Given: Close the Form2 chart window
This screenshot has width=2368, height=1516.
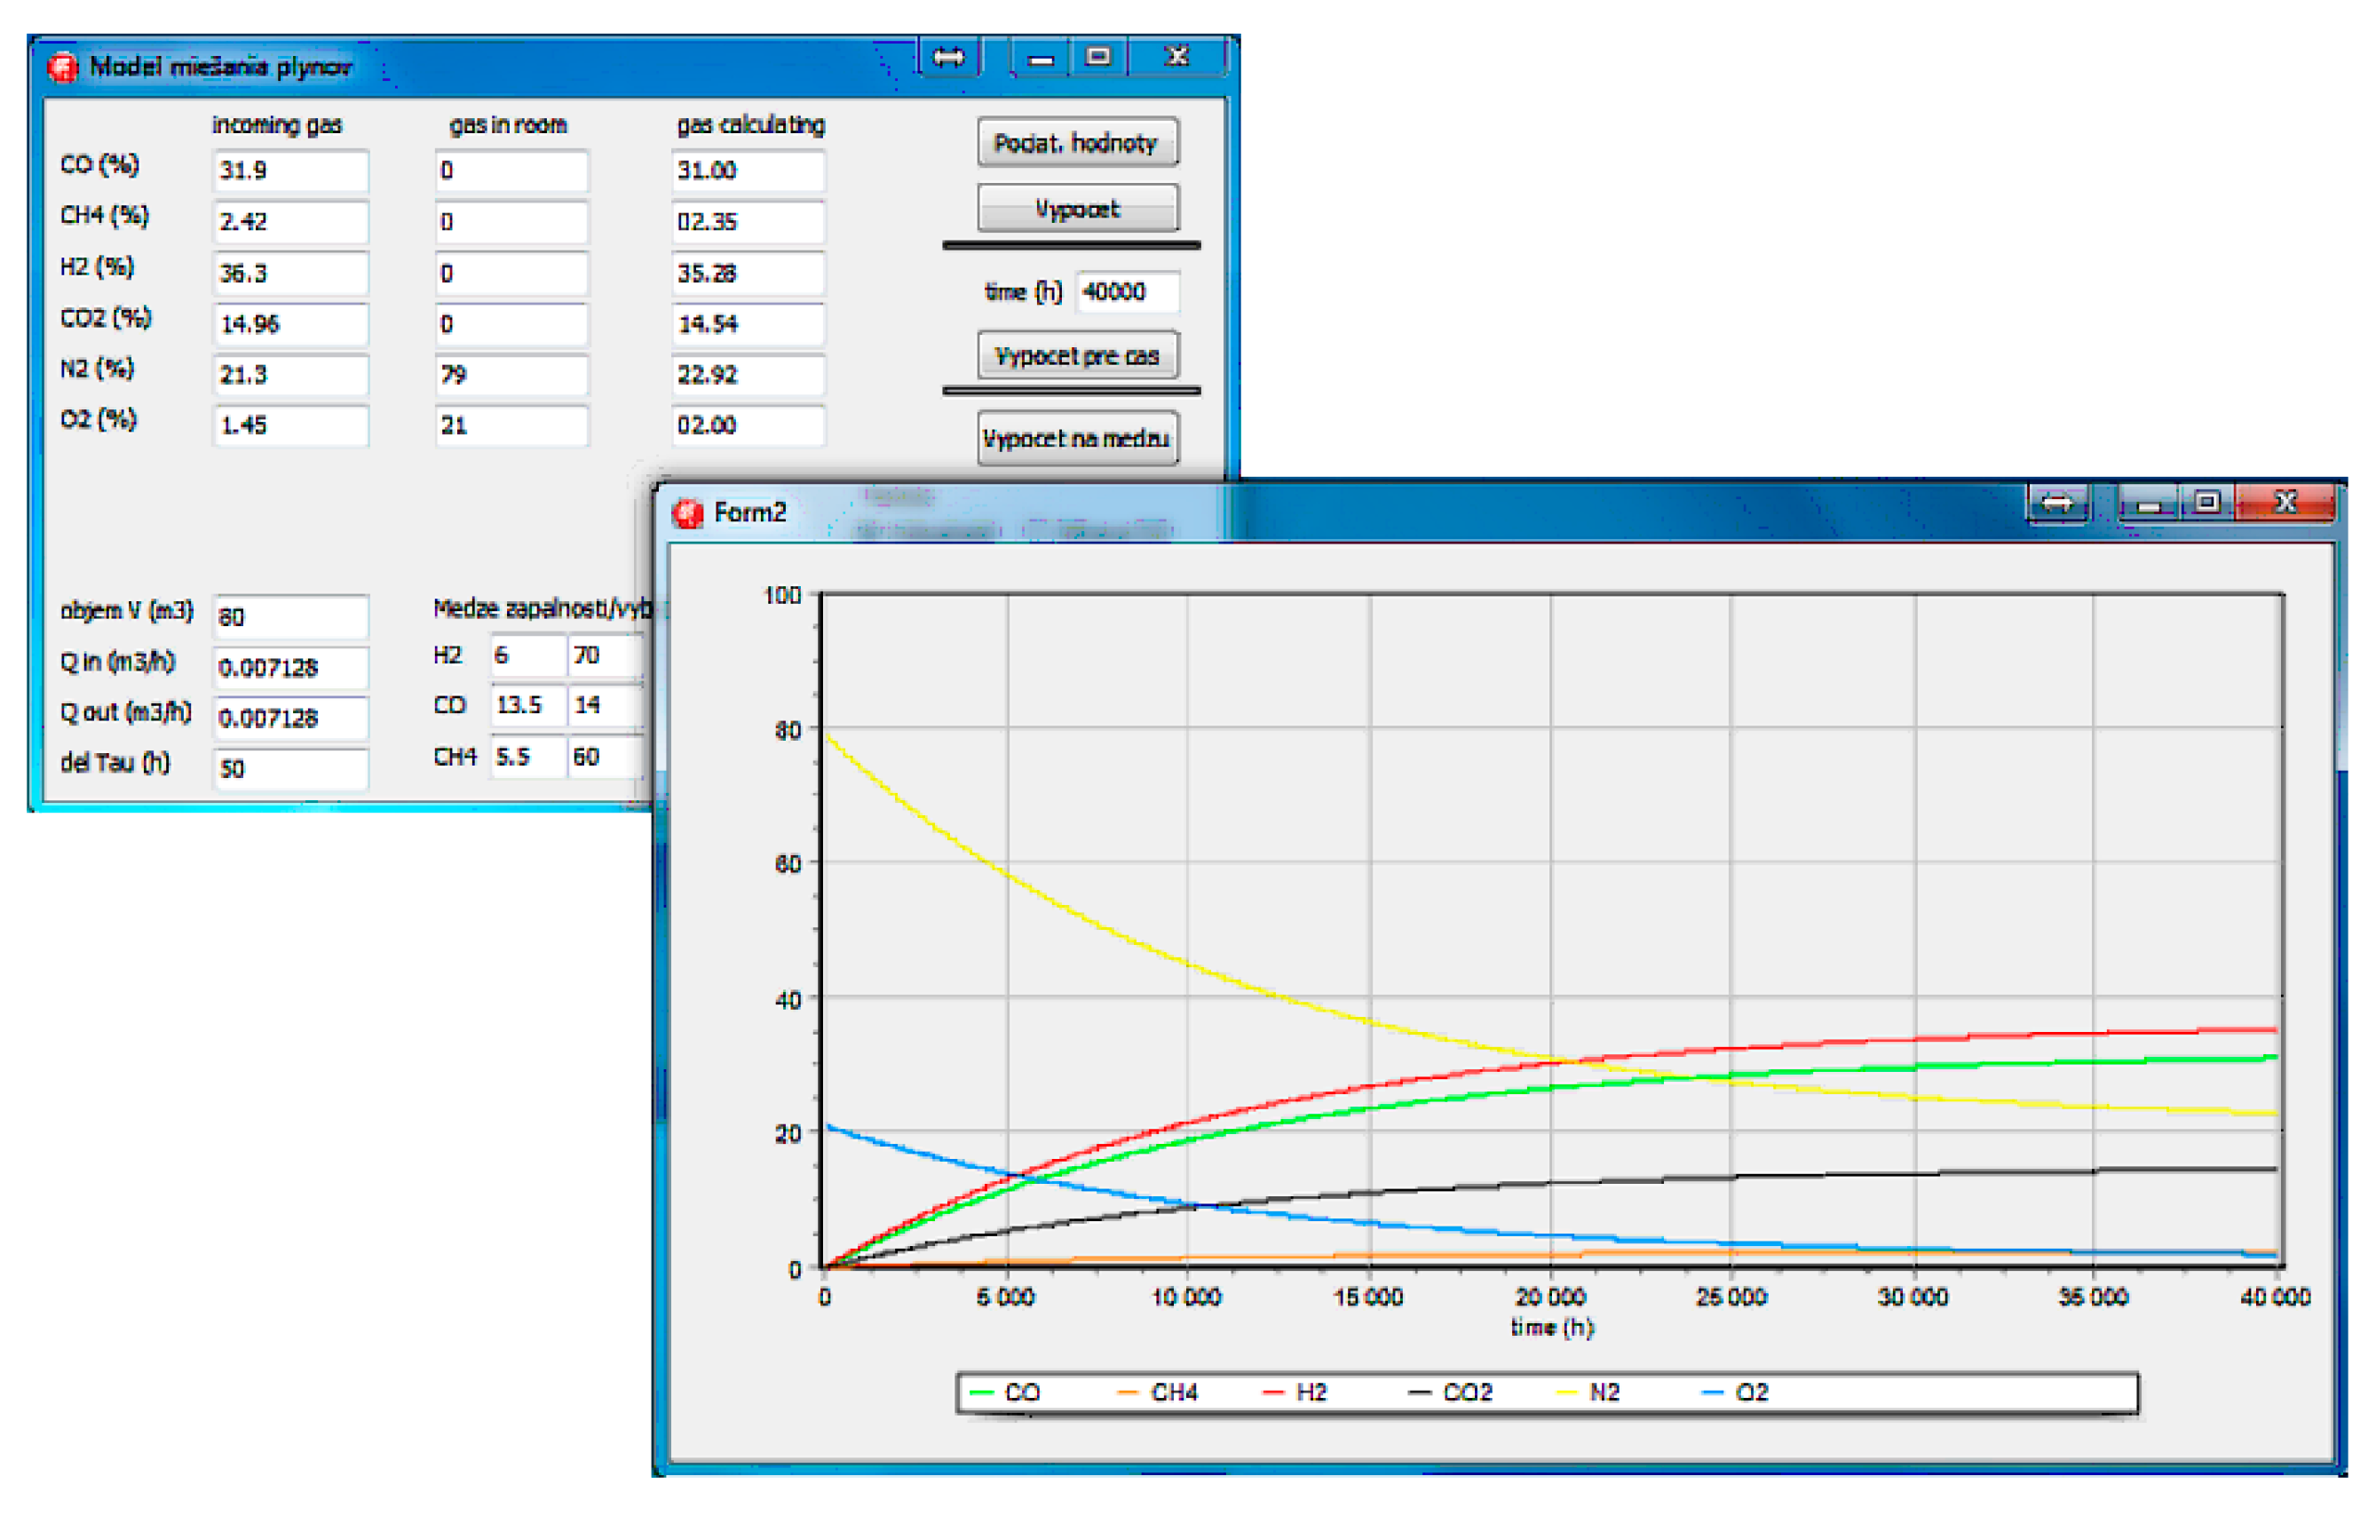Looking at the screenshot, I should coord(2285,503).
